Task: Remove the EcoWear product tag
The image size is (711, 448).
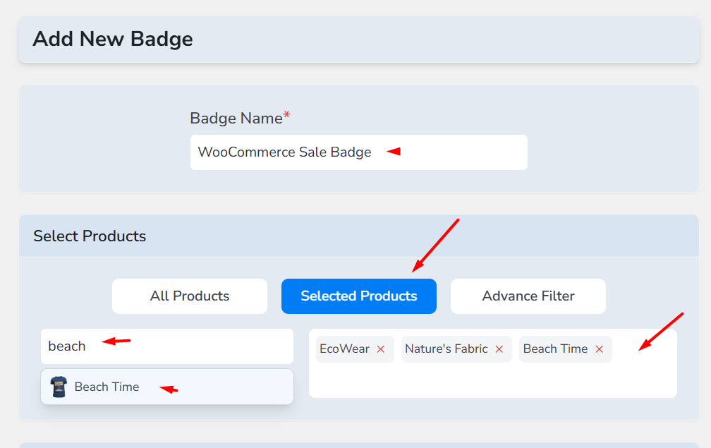Action: tap(381, 349)
